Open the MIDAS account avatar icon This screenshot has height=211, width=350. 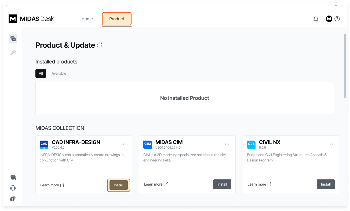click(x=329, y=19)
